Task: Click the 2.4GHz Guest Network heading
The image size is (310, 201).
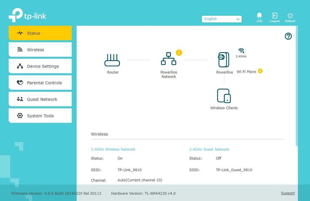Action: 209,149
